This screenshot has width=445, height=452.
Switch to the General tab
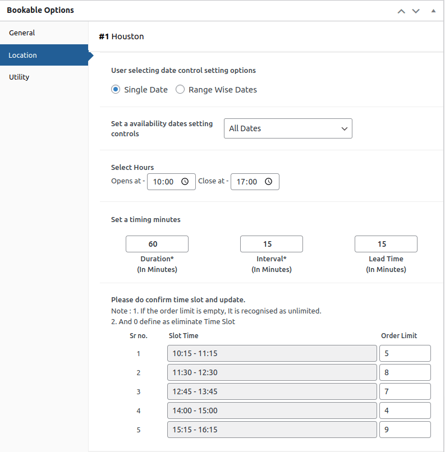click(x=22, y=33)
